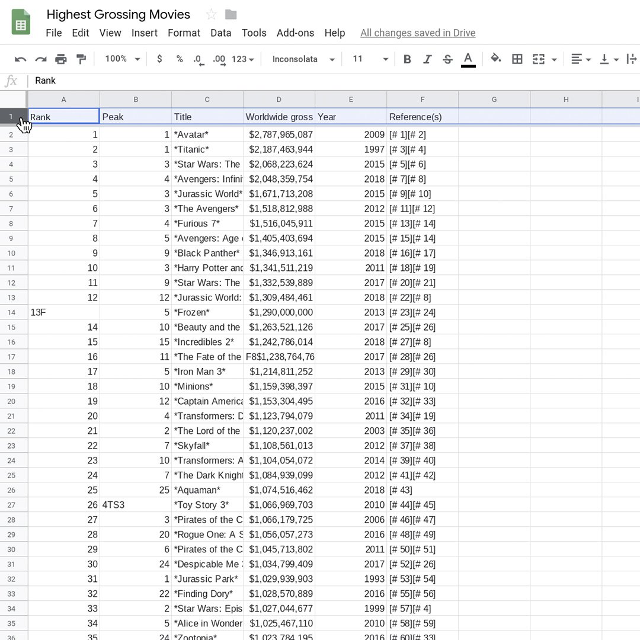Image resolution: width=640 pixels, height=640 pixels.
Task: Select the cell containing 4TS3
Action: coord(136,505)
